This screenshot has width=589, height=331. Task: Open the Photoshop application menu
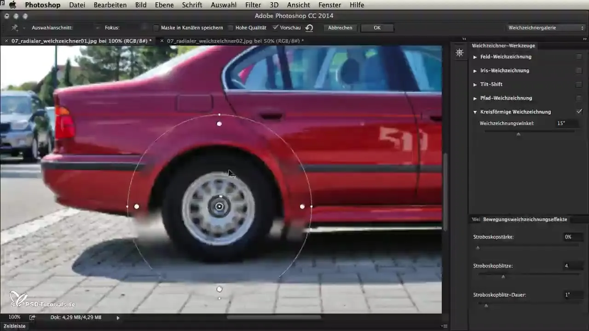pyautogui.click(x=43, y=5)
